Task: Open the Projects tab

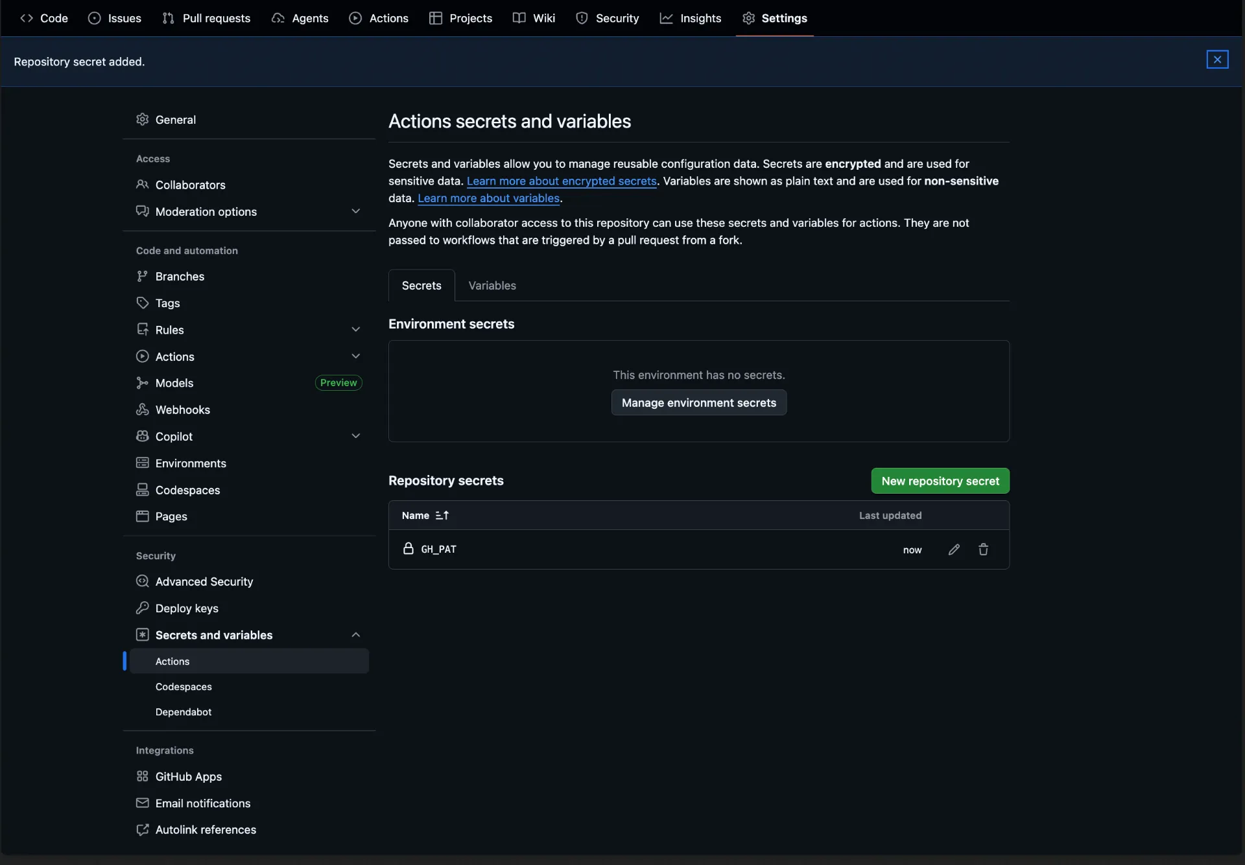Action: [x=461, y=18]
